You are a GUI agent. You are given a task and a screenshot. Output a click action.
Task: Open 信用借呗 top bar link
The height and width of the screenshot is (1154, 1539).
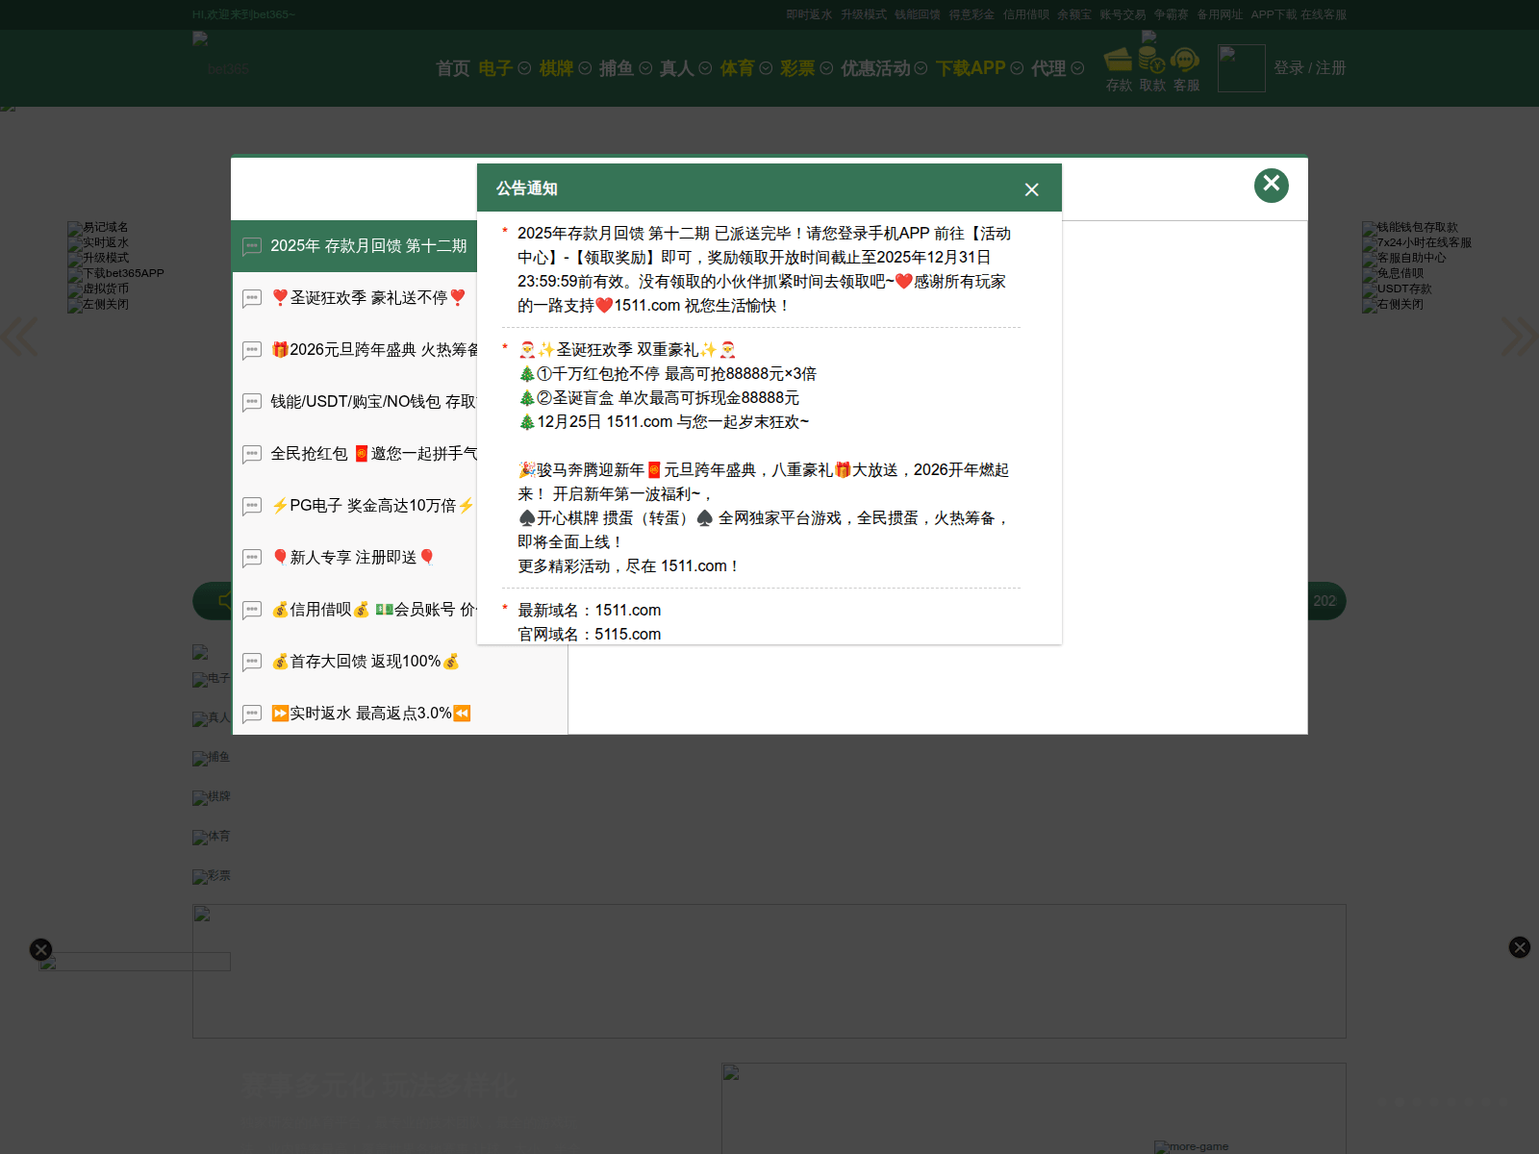coord(1026,14)
